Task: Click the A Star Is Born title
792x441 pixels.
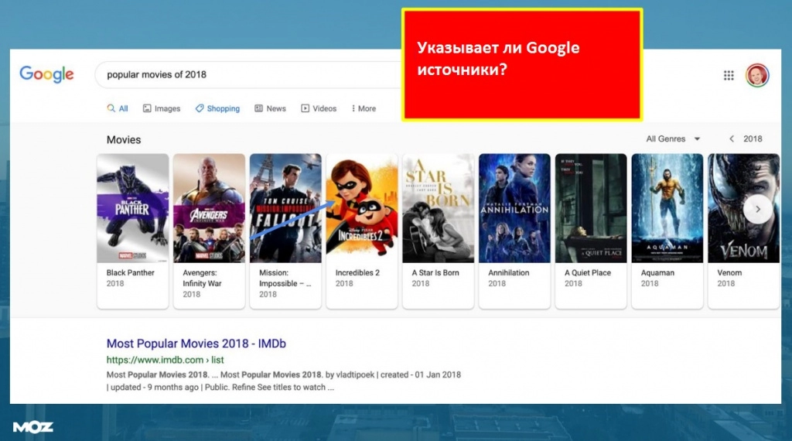Action: pos(435,273)
